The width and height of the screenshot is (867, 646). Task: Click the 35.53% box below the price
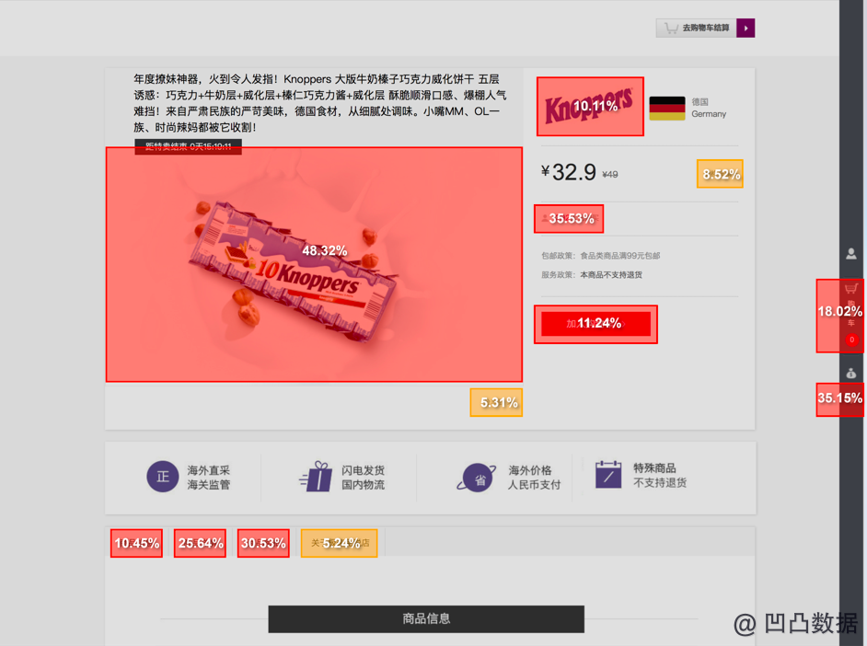[x=569, y=219]
